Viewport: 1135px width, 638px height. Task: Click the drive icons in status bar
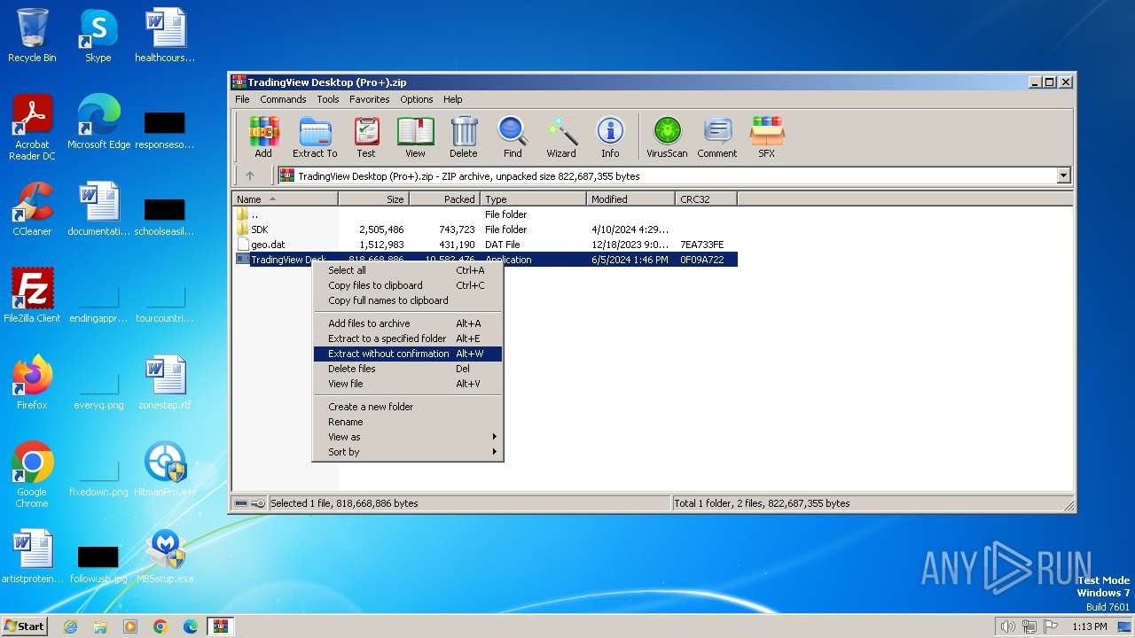(x=249, y=503)
